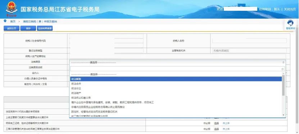
Task: Pick the 依法终止扣缴义务 option
Action: (176, 98)
